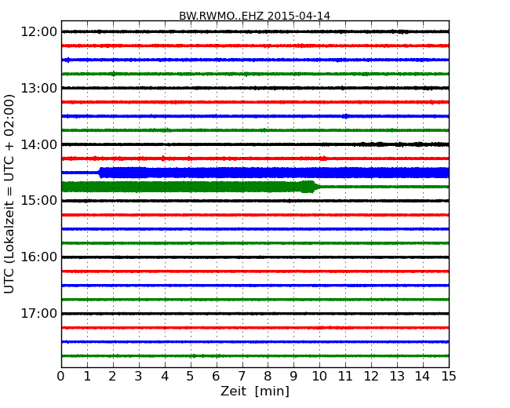Viewport: 510px width, 408px height.
Task: Select minute tick label 3
Action: [x=139, y=376]
